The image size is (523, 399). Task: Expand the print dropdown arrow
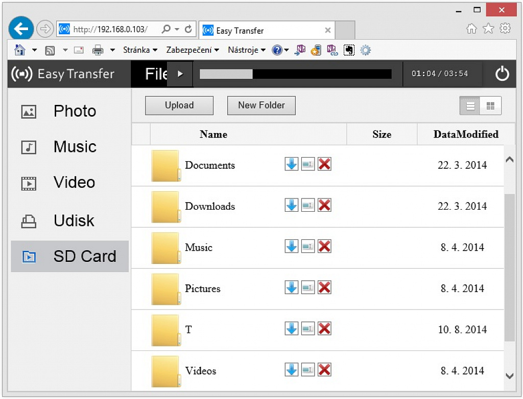(113, 51)
